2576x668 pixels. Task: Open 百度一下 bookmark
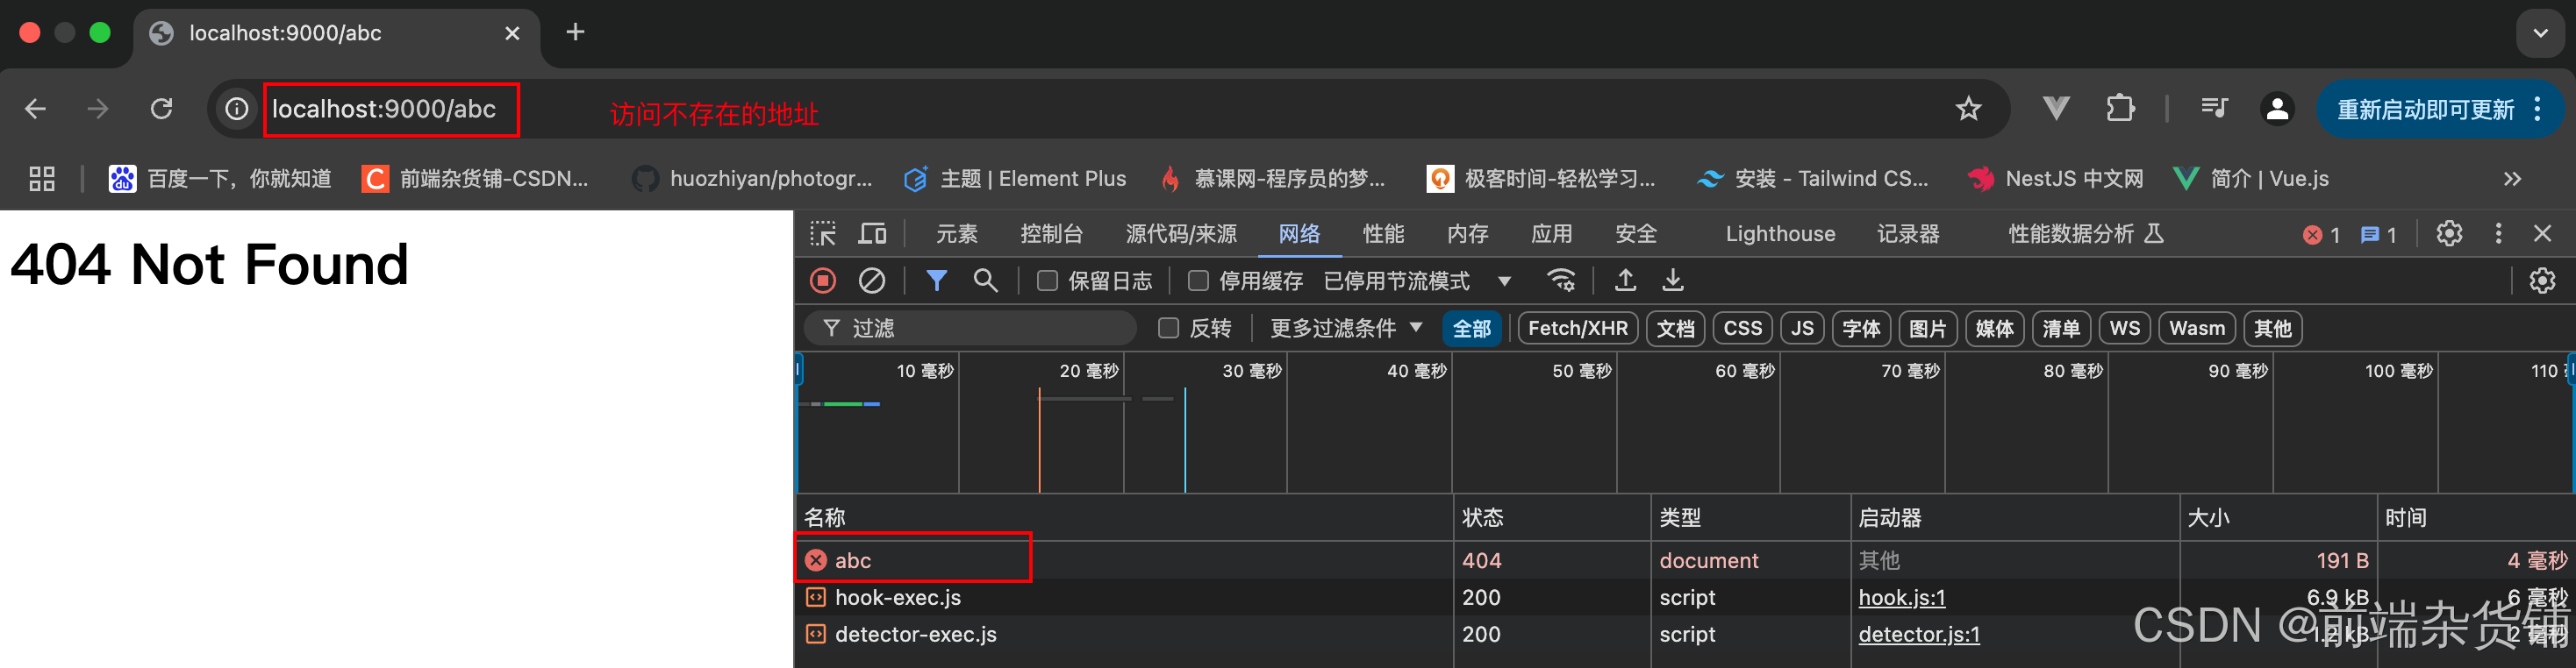click(220, 179)
